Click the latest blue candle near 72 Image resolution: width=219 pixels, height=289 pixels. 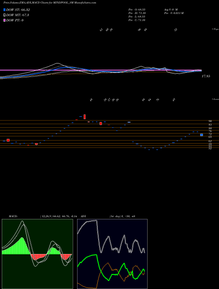click(x=201, y=135)
